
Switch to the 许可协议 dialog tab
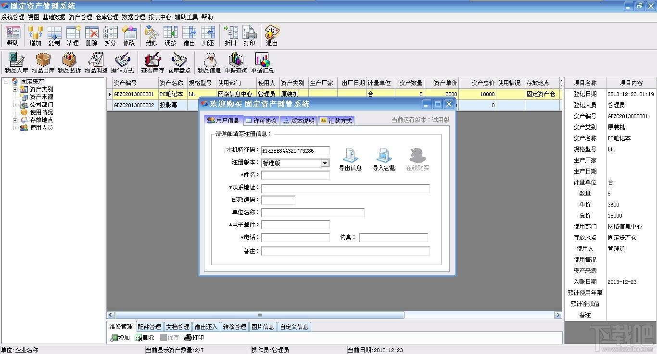point(261,121)
